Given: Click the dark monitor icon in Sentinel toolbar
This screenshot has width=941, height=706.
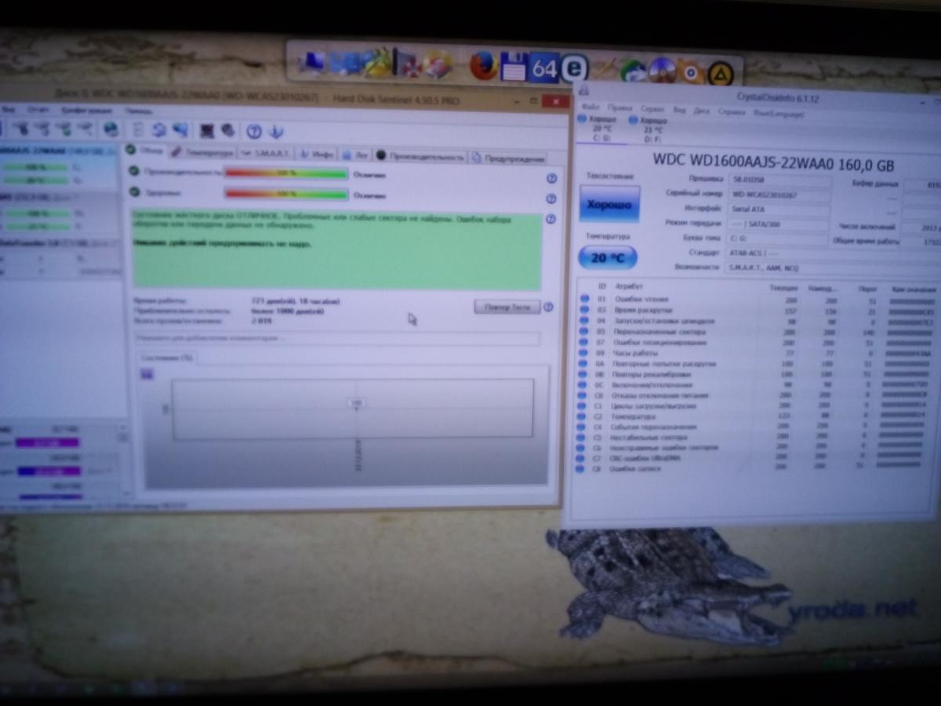Looking at the screenshot, I should [x=207, y=130].
